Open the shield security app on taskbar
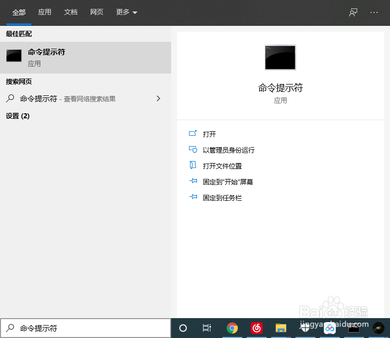 [305, 328]
